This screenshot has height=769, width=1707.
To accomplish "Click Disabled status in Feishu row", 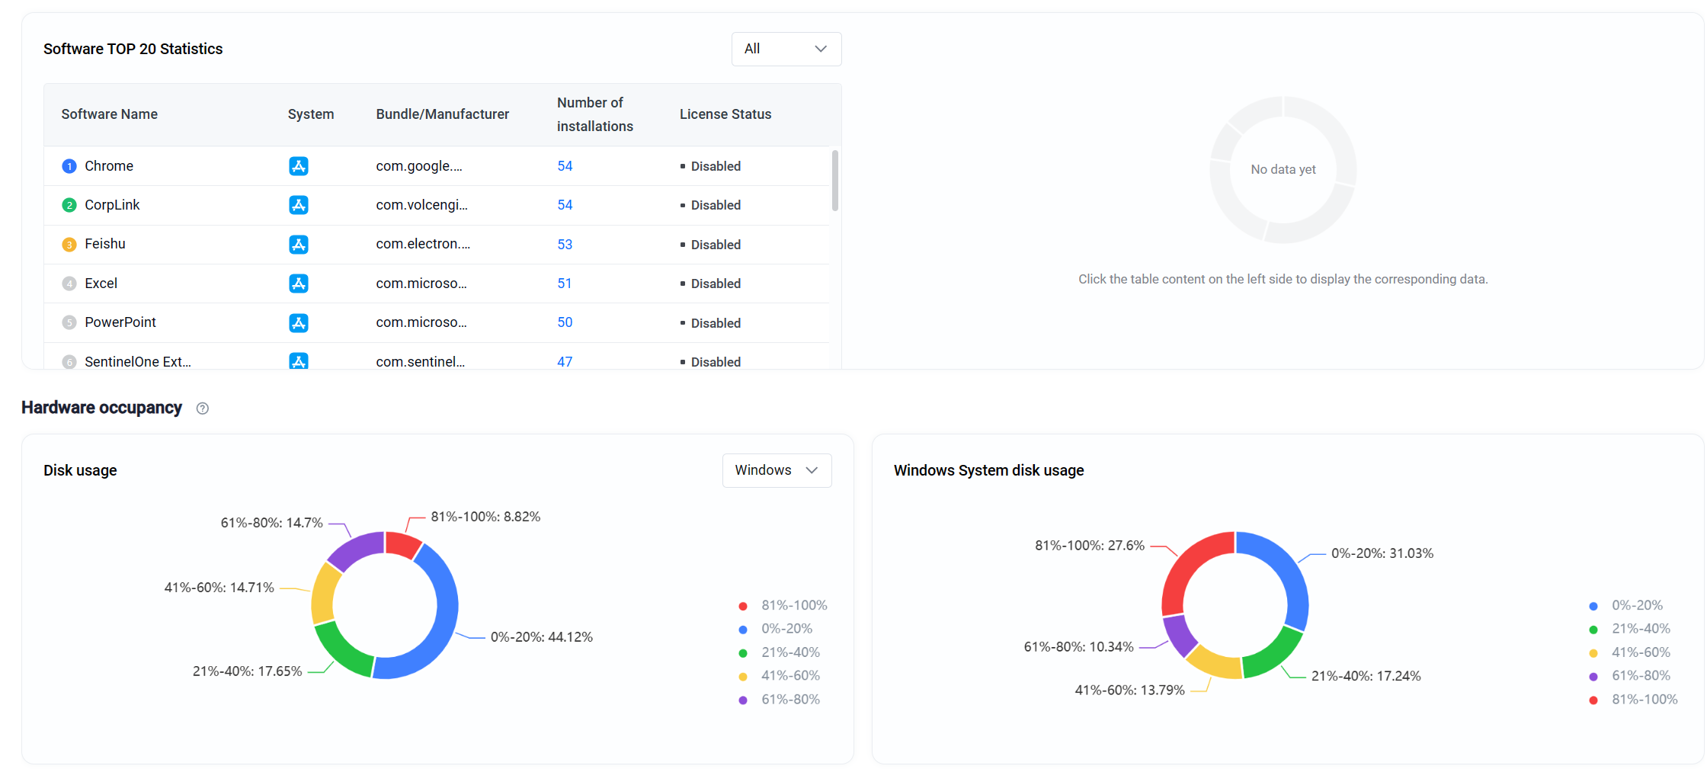I will click(710, 245).
